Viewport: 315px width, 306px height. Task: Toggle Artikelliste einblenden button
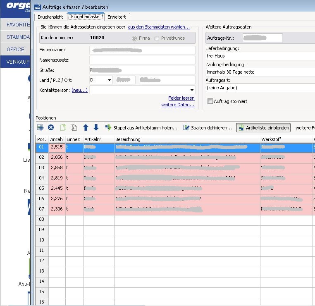(263, 128)
